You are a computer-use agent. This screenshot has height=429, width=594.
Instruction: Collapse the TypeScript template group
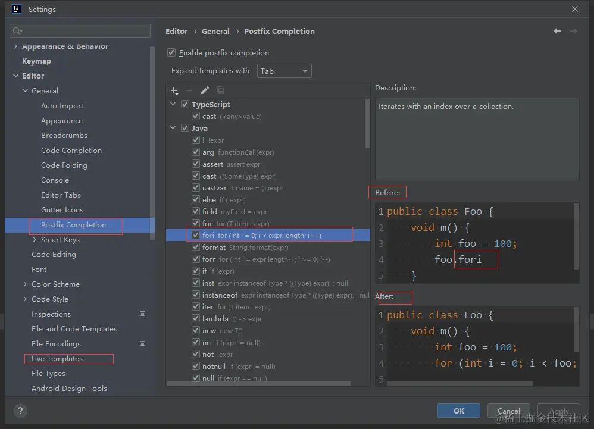[x=173, y=104]
